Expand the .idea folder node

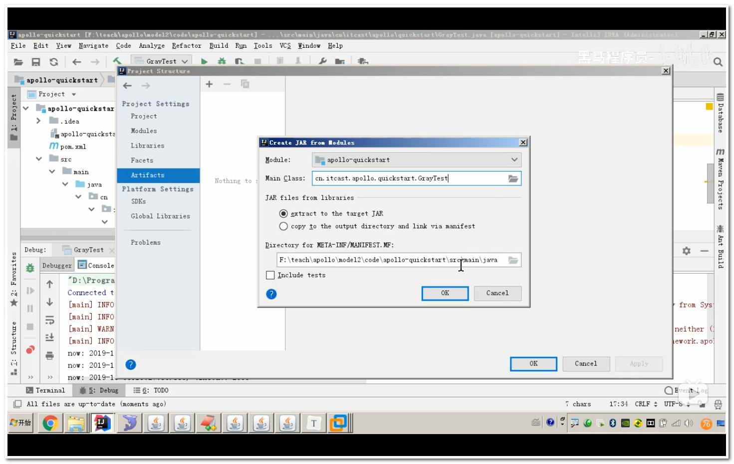coord(38,121)
